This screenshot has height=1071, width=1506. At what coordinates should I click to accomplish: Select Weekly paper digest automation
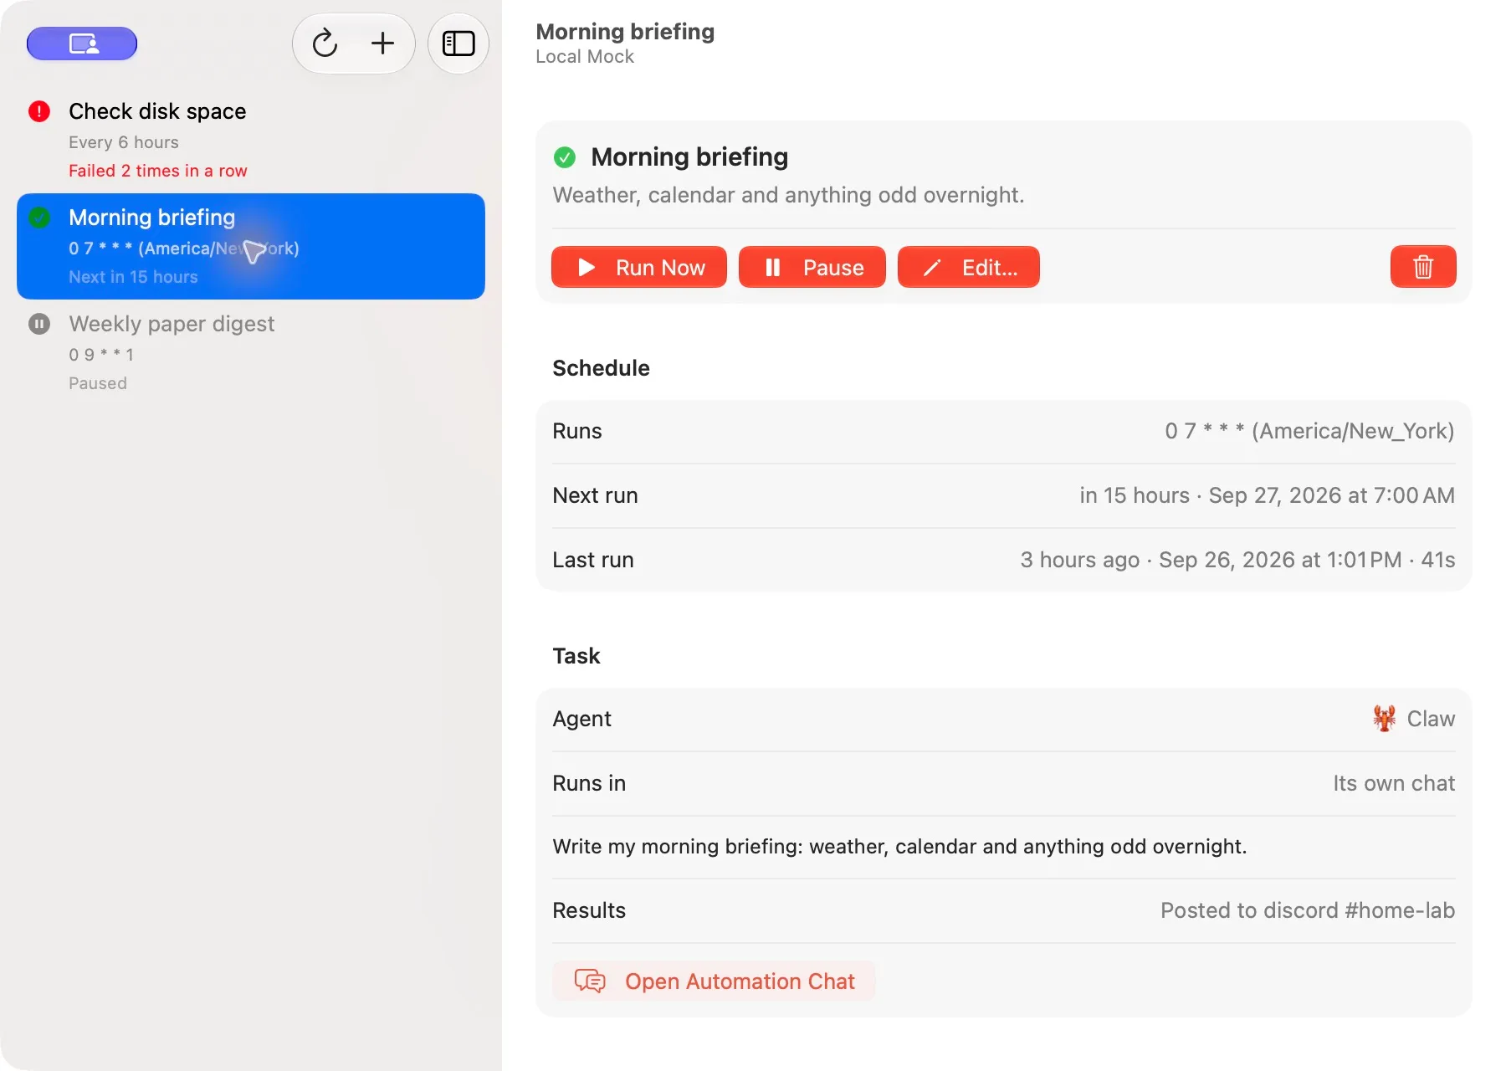pyautogui.click(x=251, y=352)
